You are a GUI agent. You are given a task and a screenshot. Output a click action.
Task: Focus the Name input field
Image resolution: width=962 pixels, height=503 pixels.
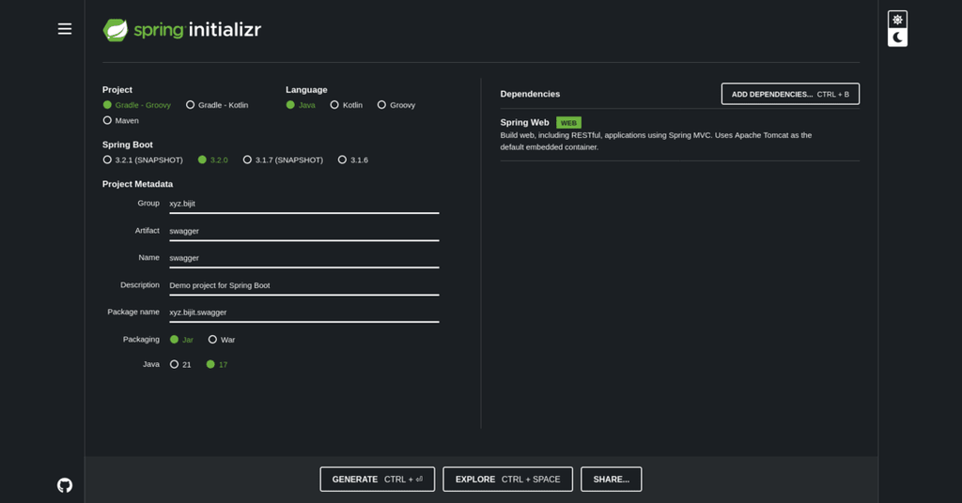click(304, 259)
